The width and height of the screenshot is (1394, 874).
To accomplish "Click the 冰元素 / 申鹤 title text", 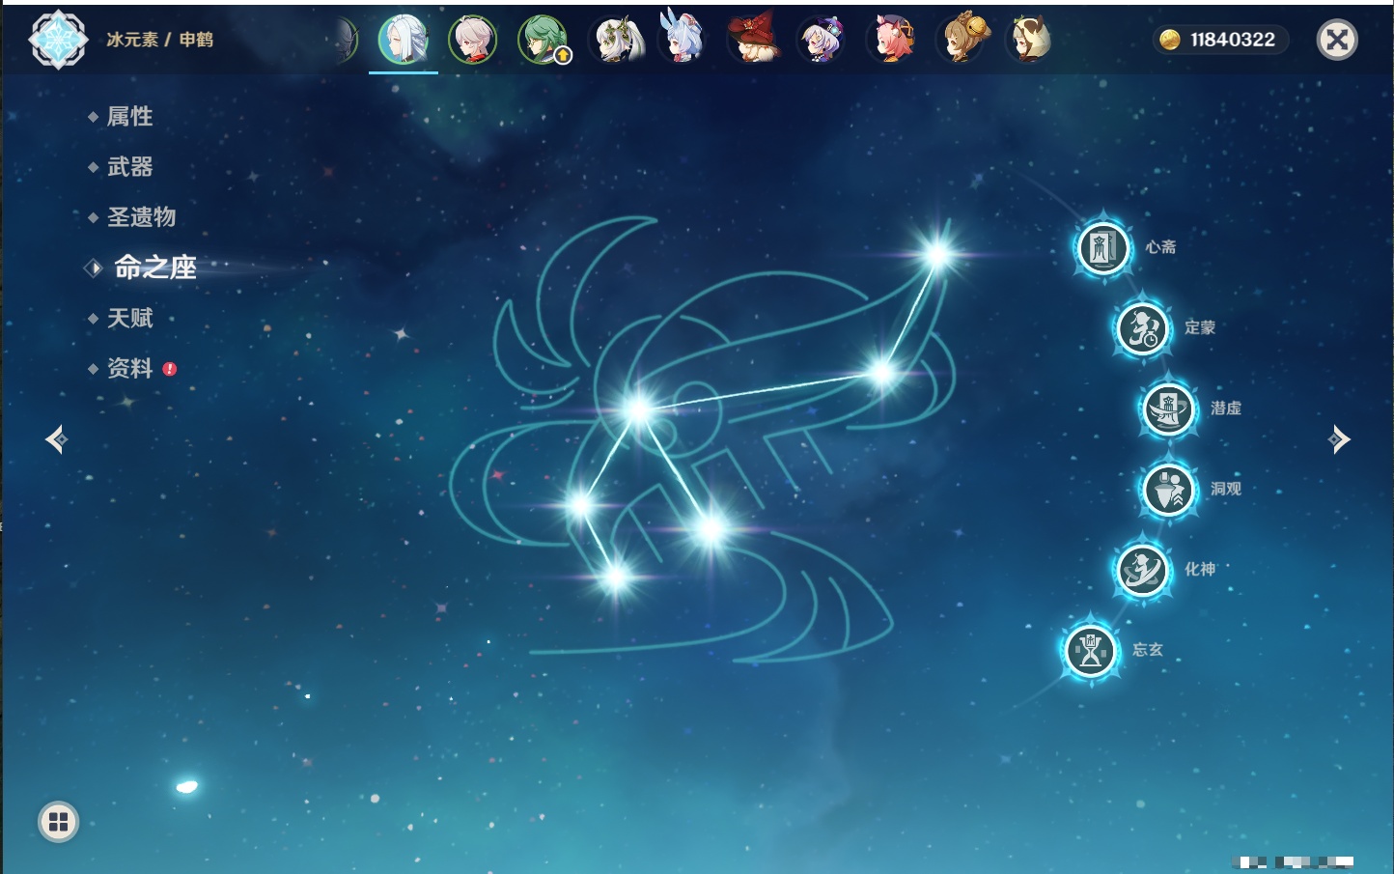I will coord(160,40).
